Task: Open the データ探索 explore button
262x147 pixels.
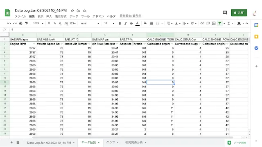Action: (x=237, y=143)
